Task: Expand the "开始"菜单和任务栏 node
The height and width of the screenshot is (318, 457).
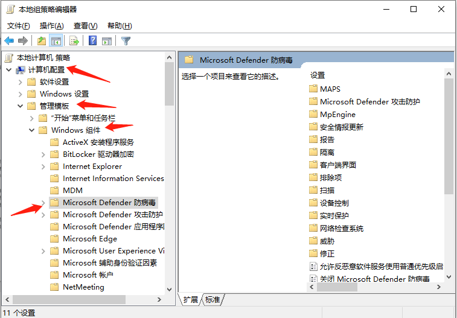Action: (x=32, y=118)
